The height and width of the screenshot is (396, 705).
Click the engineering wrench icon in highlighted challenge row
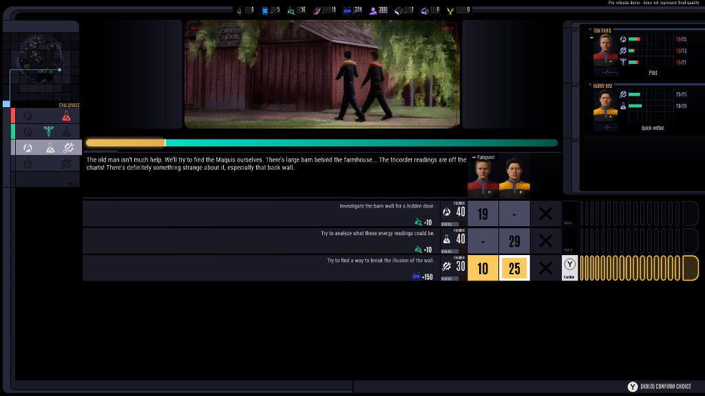coord(68,147)
